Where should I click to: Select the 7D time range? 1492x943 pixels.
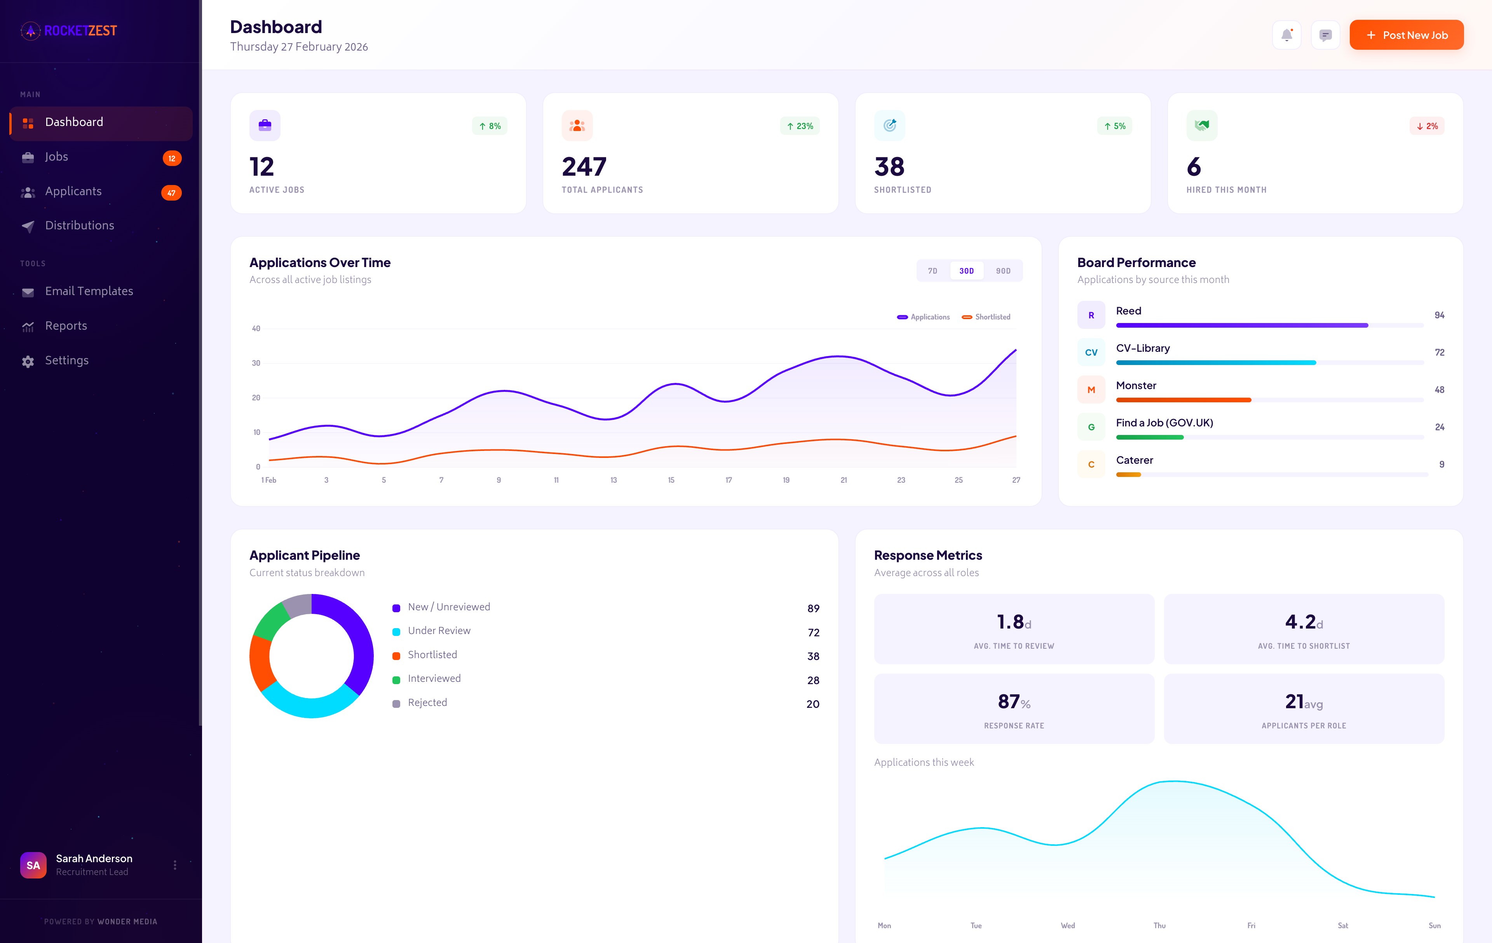tap(932, 271)
